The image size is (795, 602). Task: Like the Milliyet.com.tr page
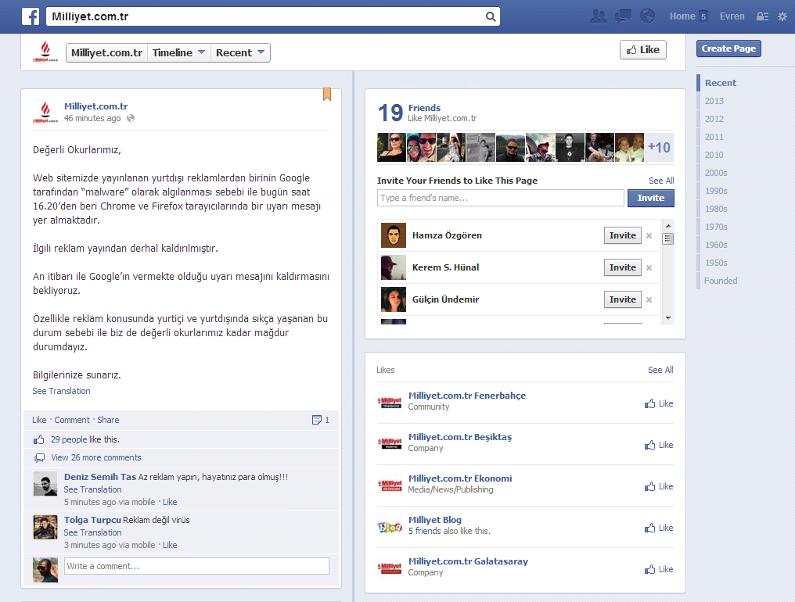(643, 50)
